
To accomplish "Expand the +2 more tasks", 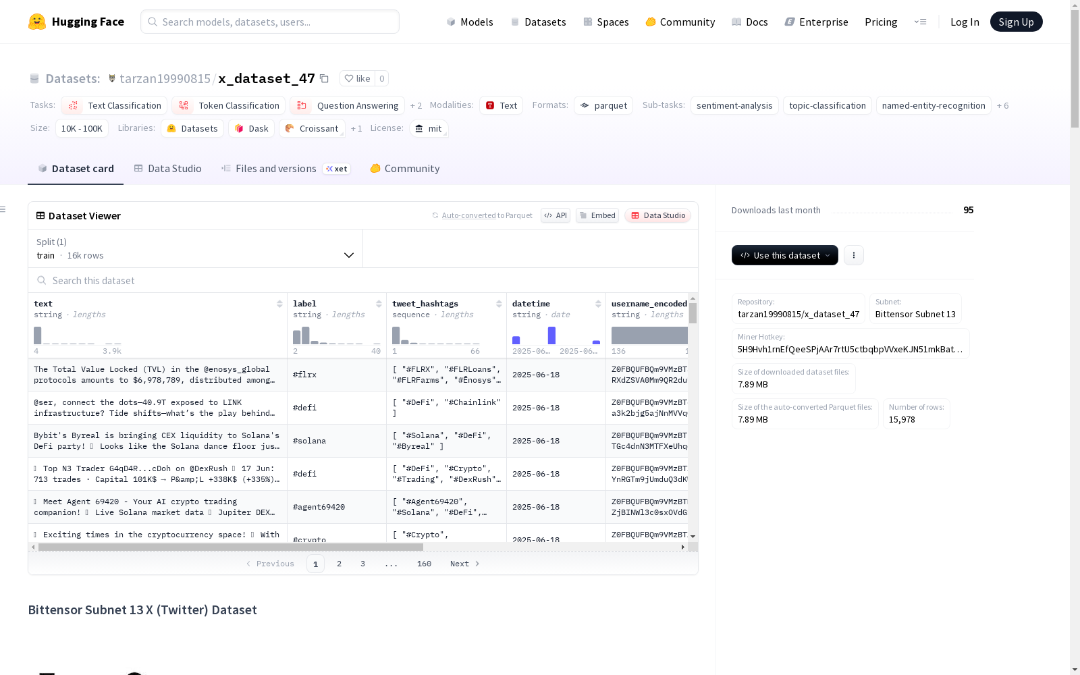I will [x=416, y=106].
